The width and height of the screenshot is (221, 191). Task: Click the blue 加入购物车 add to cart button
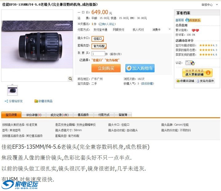[140, 68]
